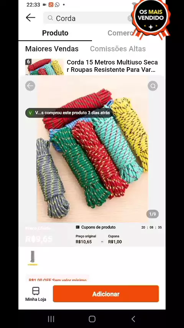Tap the rank 6 rope thumbnail

[44, 67]
